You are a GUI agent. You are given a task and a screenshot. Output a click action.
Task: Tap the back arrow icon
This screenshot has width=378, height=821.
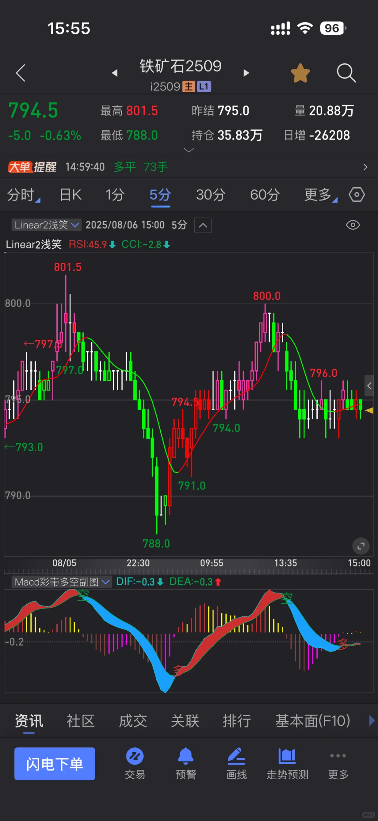pos(21,73)
